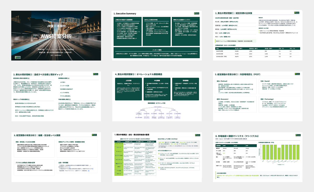Select slide 2 経営目標の全体像 thumbnail
314x192 pixels.
click(258, 35)
